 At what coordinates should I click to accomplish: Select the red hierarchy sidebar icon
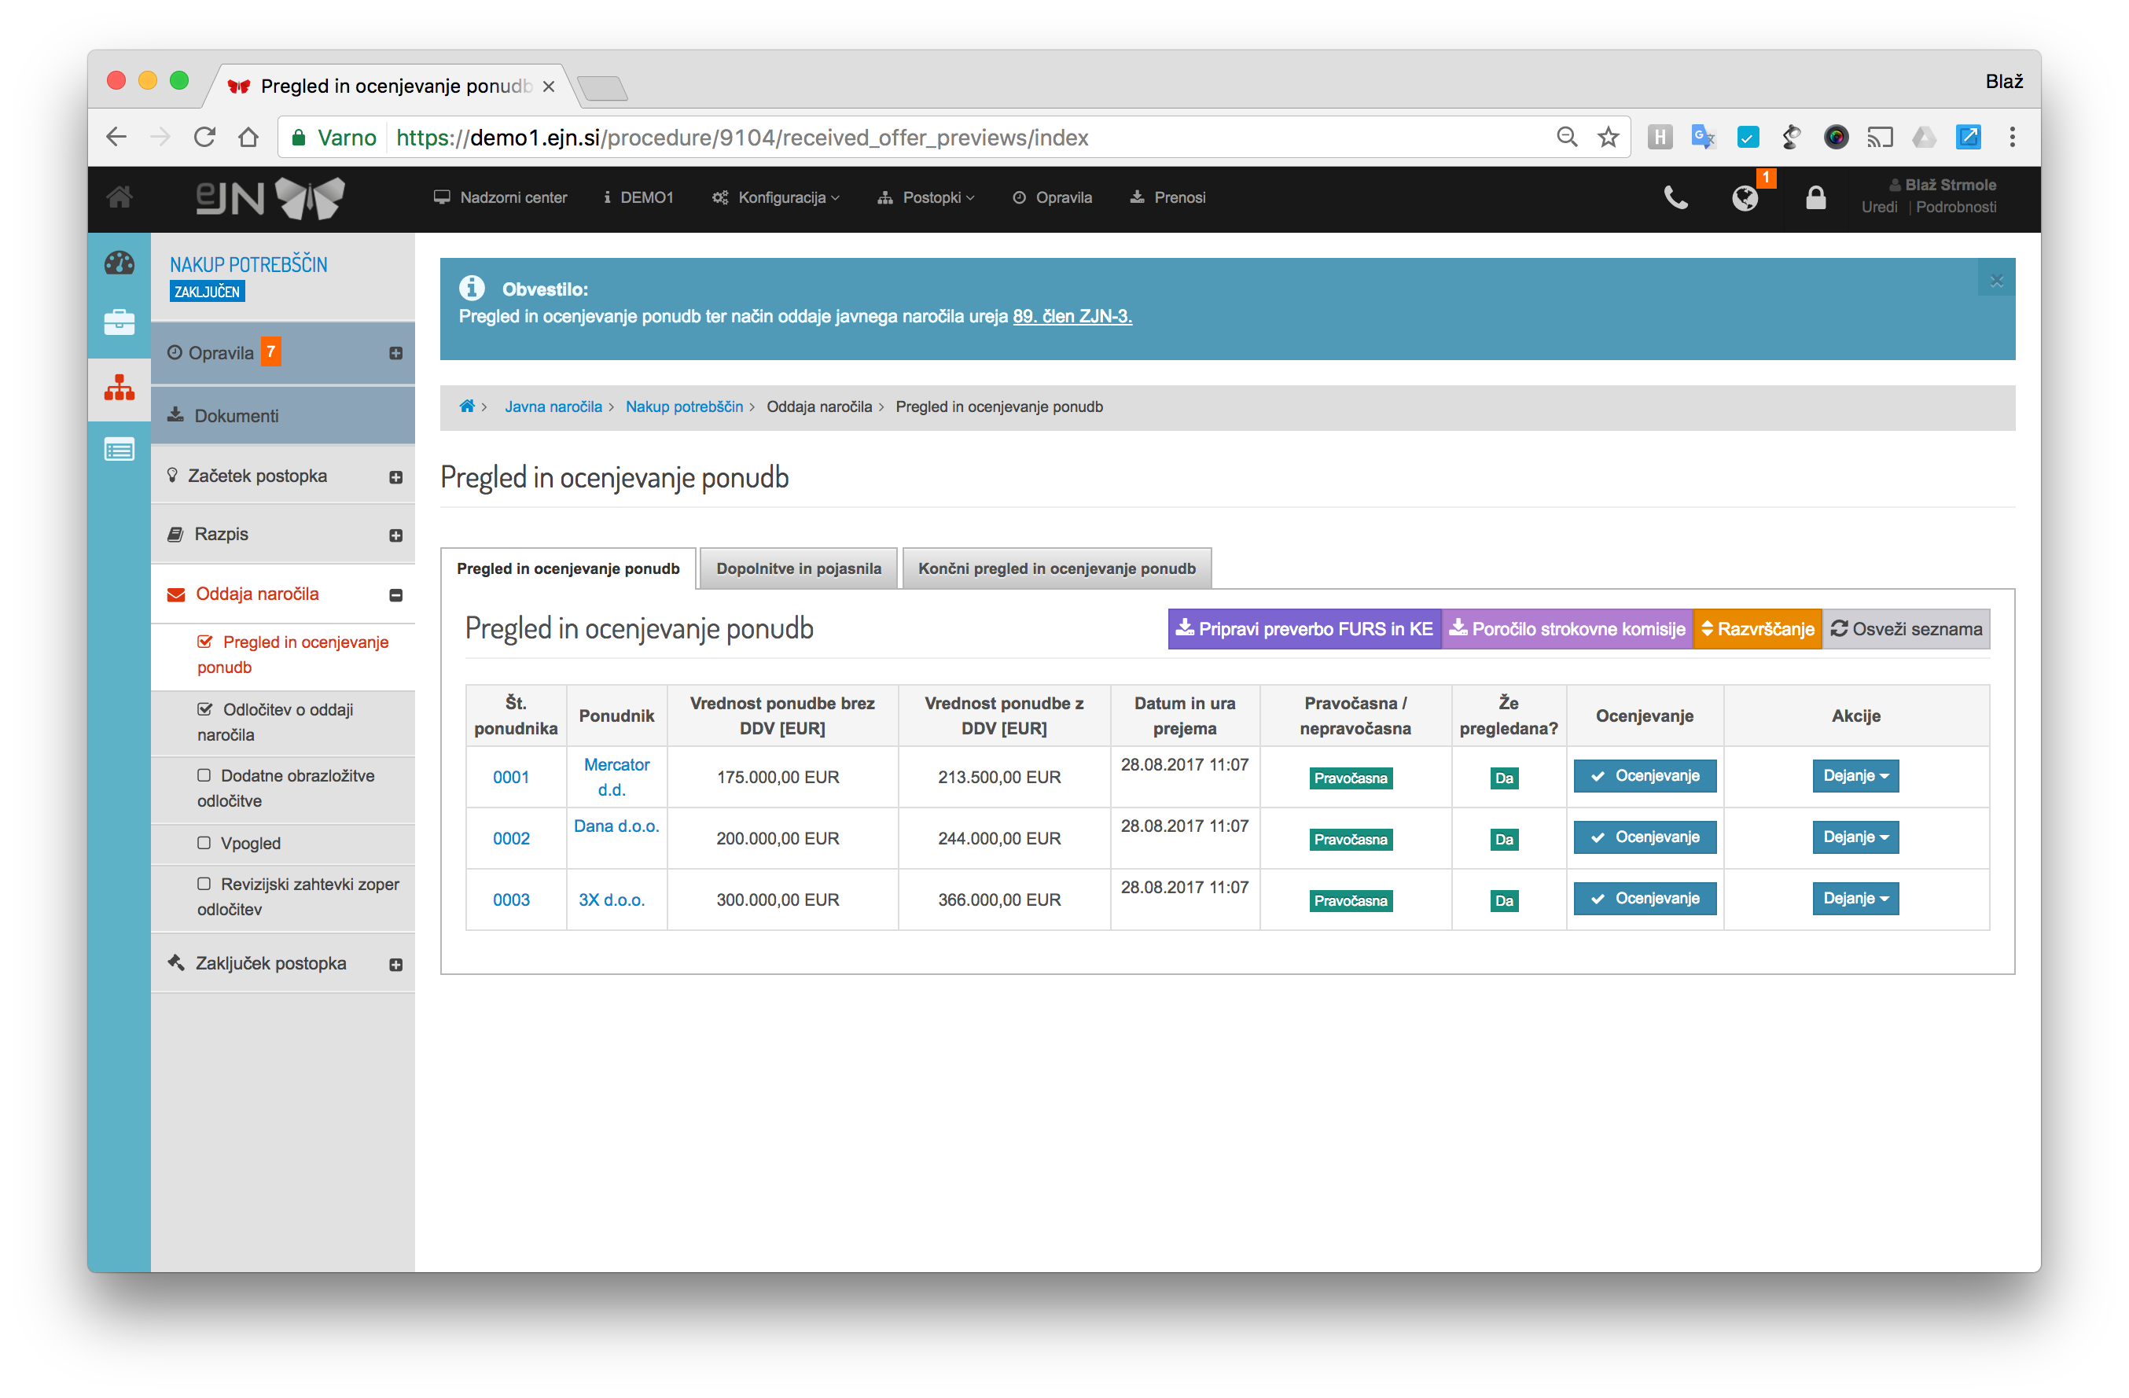point(119,388)
